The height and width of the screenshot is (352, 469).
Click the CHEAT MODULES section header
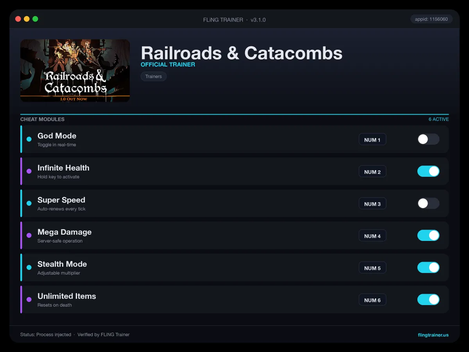(42, 119)
